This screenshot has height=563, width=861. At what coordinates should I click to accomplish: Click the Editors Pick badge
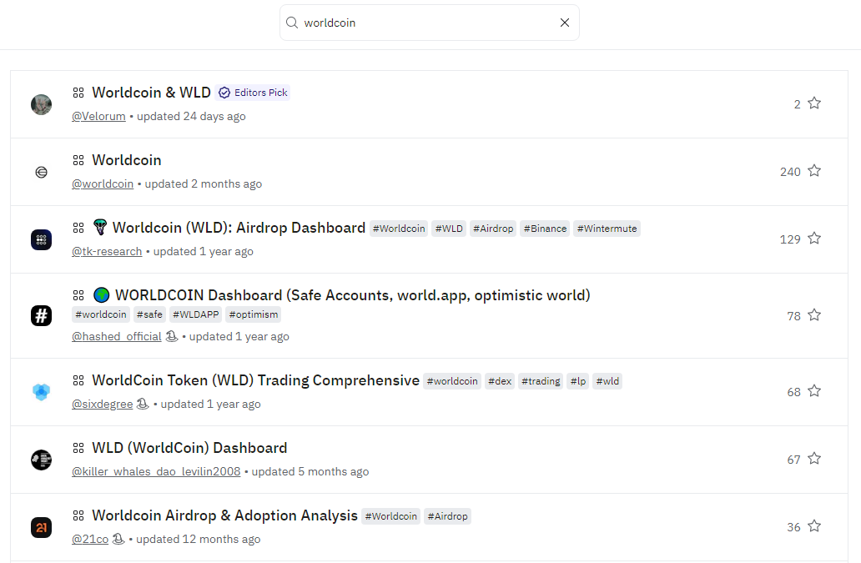pos(253,93)
